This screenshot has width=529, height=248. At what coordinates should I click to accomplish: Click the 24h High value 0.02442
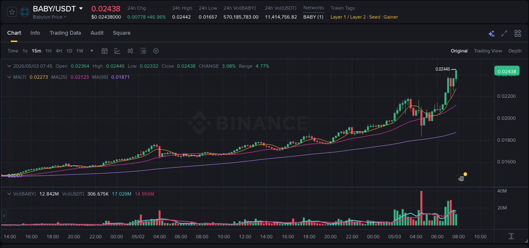pyautogui.click(x=181, y=17)
